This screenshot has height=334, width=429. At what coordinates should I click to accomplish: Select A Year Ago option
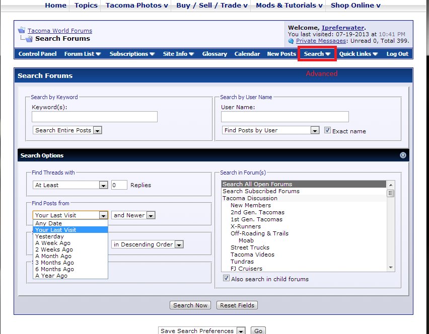[x=70, y=276]
